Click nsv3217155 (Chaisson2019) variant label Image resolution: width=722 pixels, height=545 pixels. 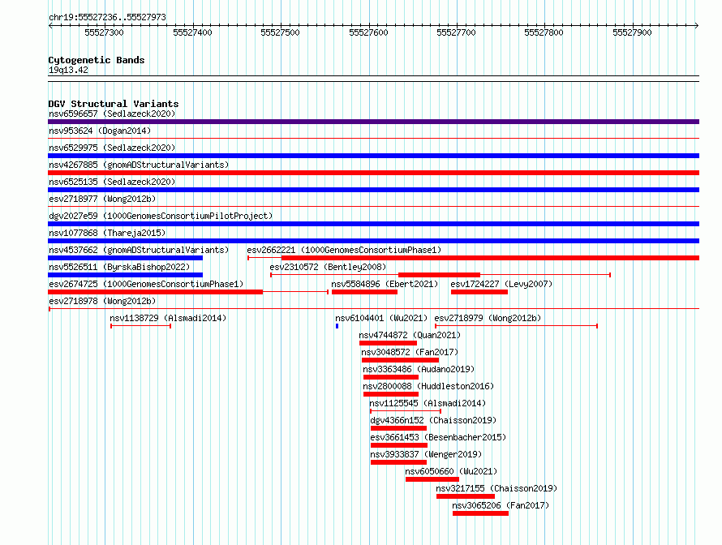click(496, 488)
